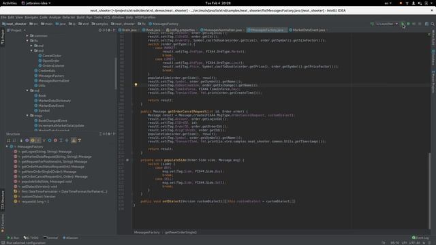This screenshot has height=245, width=436.
Task: Switch to config.properties editor tab
Action: click(180, 30)
